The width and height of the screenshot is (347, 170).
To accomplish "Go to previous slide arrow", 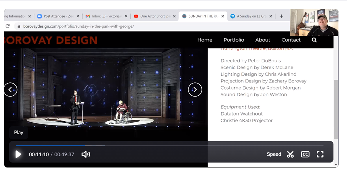I will pyautogui.click(x=10, y=90).
